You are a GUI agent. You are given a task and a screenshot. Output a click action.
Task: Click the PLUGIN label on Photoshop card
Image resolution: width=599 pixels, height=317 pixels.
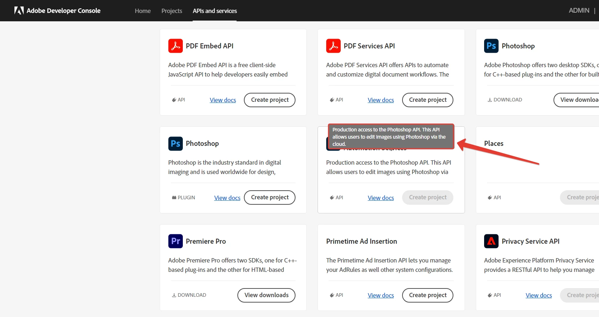[x=186, y=197]
